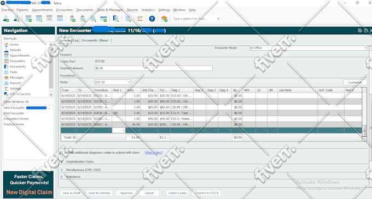Open the Encounters menu
372x199 pixels.
click(x=65, y=10)
